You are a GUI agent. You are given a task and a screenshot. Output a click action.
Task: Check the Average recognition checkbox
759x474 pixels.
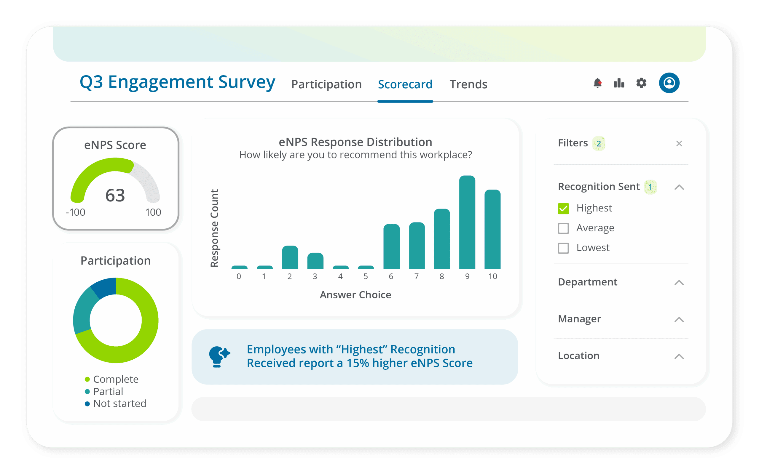pos(563,228)
